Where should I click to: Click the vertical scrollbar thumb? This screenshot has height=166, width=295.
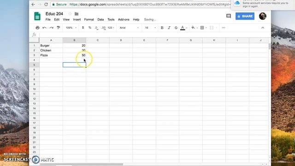coord(270,46)
